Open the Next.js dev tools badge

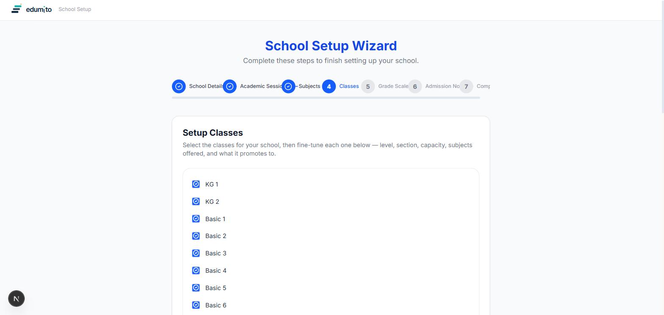[17, 299]
